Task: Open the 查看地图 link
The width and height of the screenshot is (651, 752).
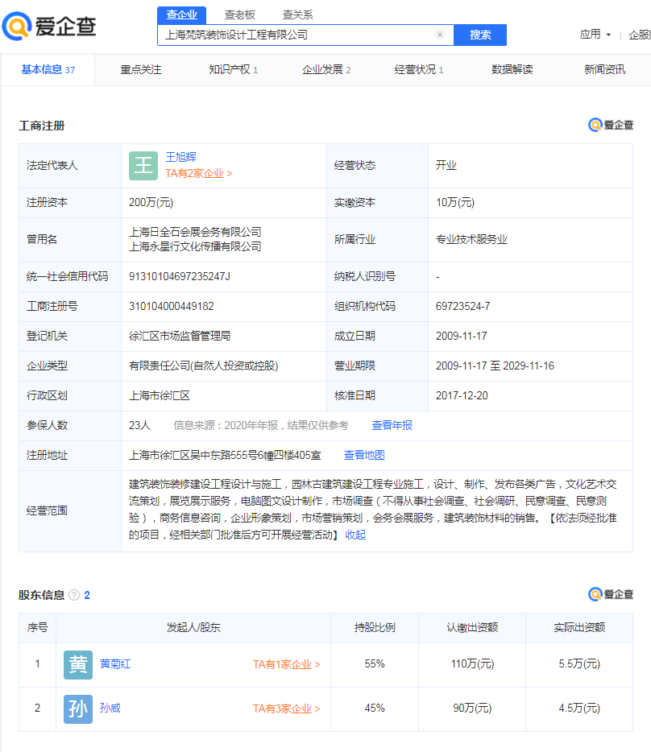Action: 364,455
